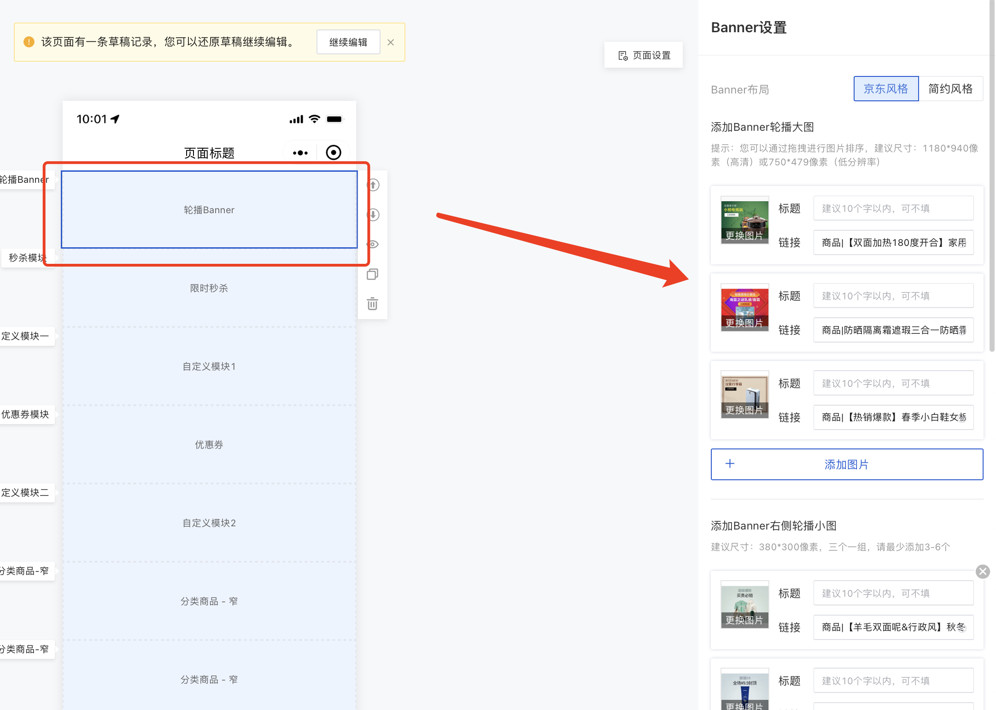
Task: Select the 限时秒杀 module in the preview
Action: coord(209,288)
